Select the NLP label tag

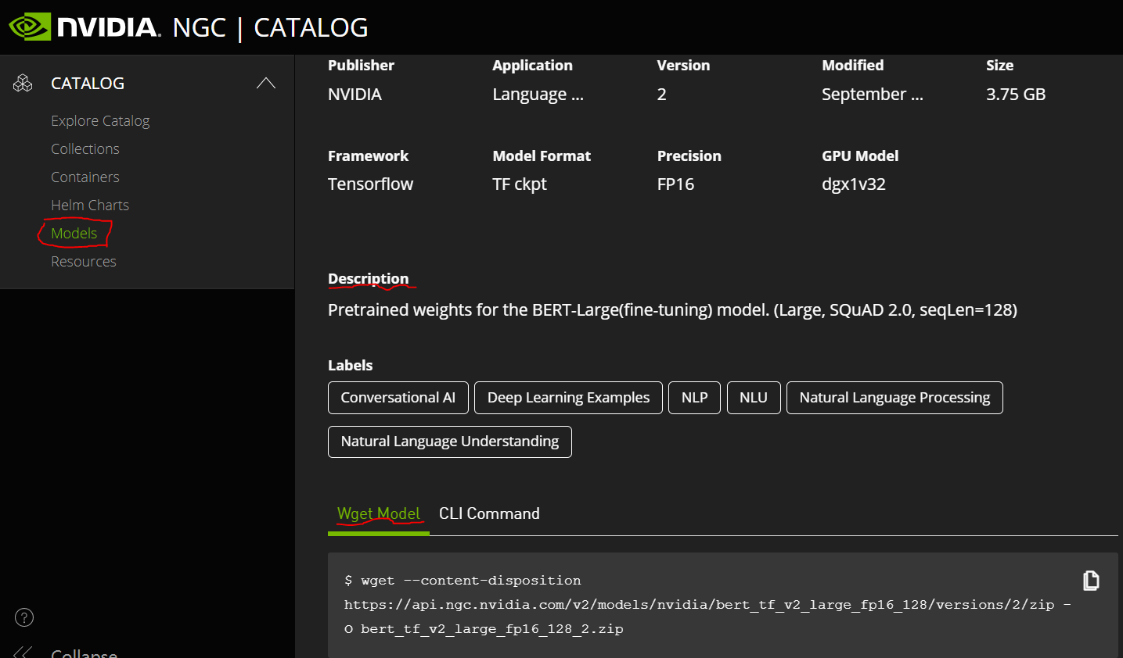coord(694,398)
